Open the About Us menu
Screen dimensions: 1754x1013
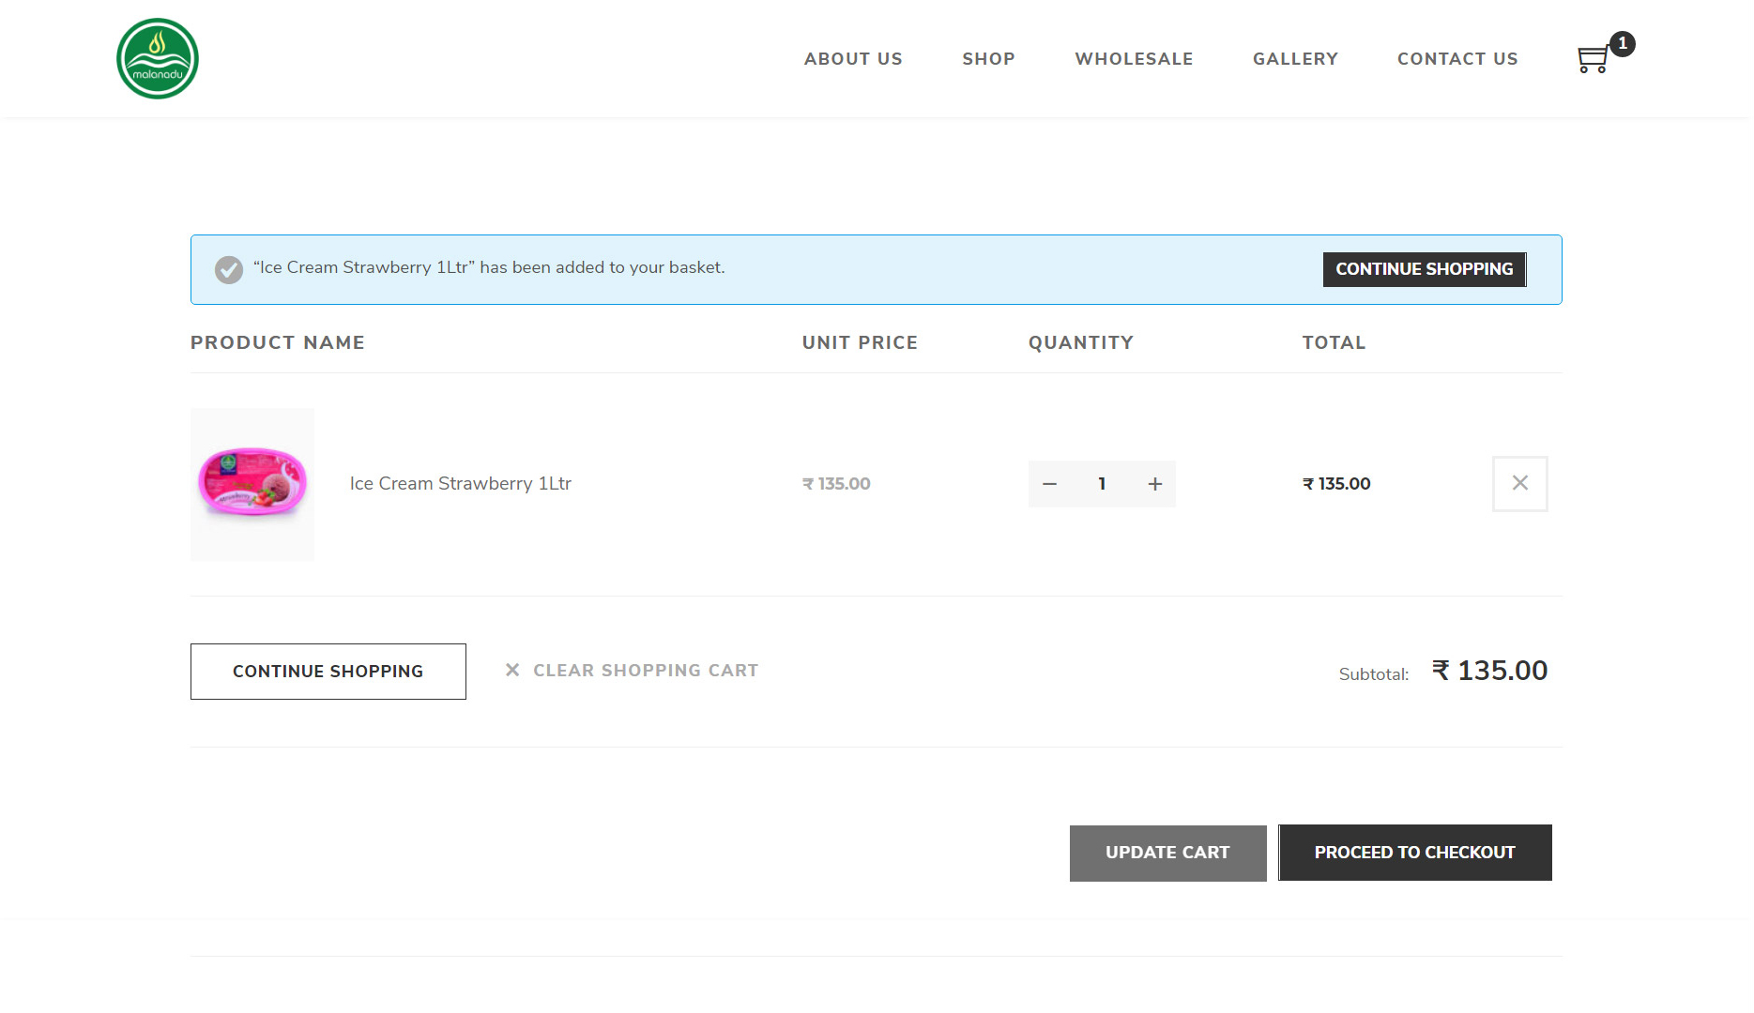click(x=853, y=59)
